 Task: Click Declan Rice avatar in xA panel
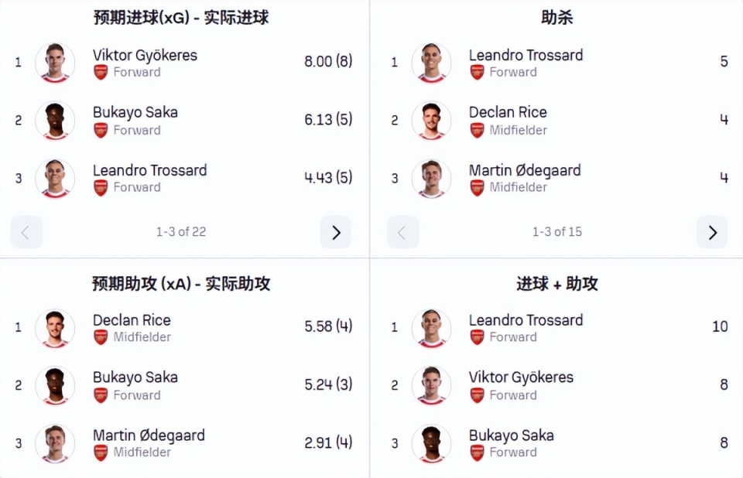(x=55, y=328)
